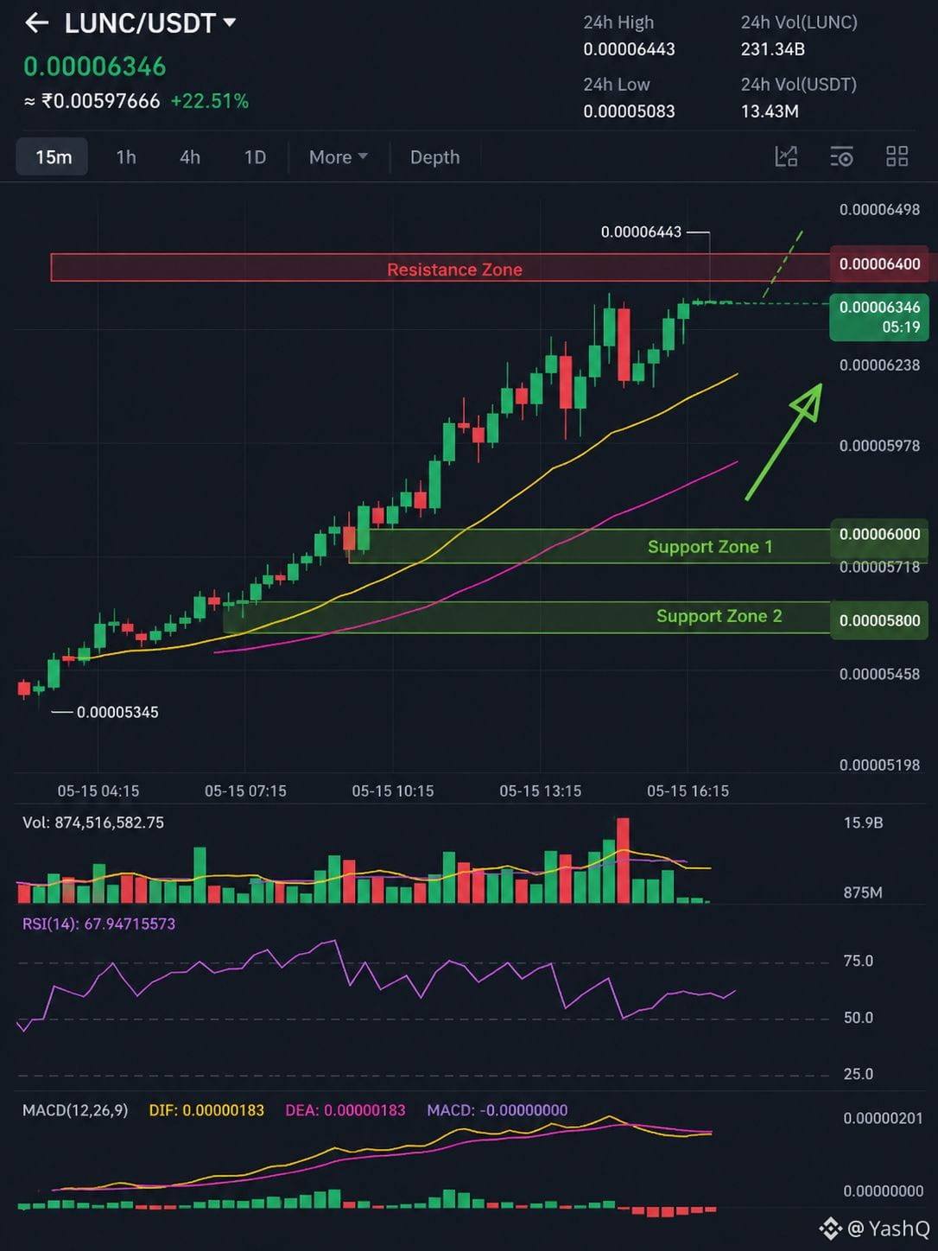938x1251 pixels.
Task: Click the 05-15 16:15 time axis label
Action: (x=688, y=791)
